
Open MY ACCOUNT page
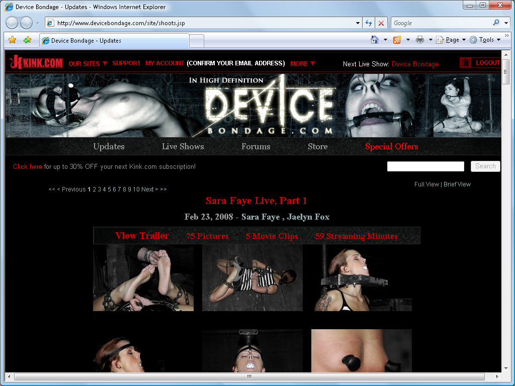tap(164, 63)
